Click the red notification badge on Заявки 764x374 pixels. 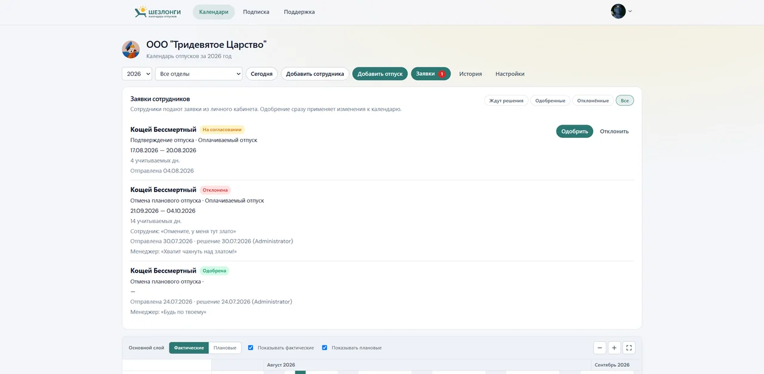[x=442, y=74]
